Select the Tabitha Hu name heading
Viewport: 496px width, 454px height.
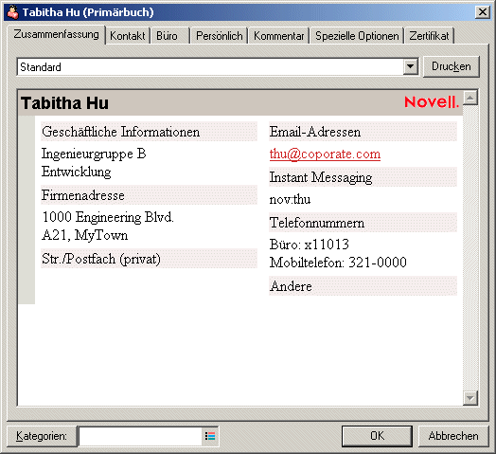(x=65, y=103)
